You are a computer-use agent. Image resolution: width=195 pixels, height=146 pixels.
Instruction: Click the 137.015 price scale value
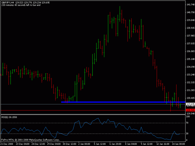pyautogui.click(x=191, y=44)
